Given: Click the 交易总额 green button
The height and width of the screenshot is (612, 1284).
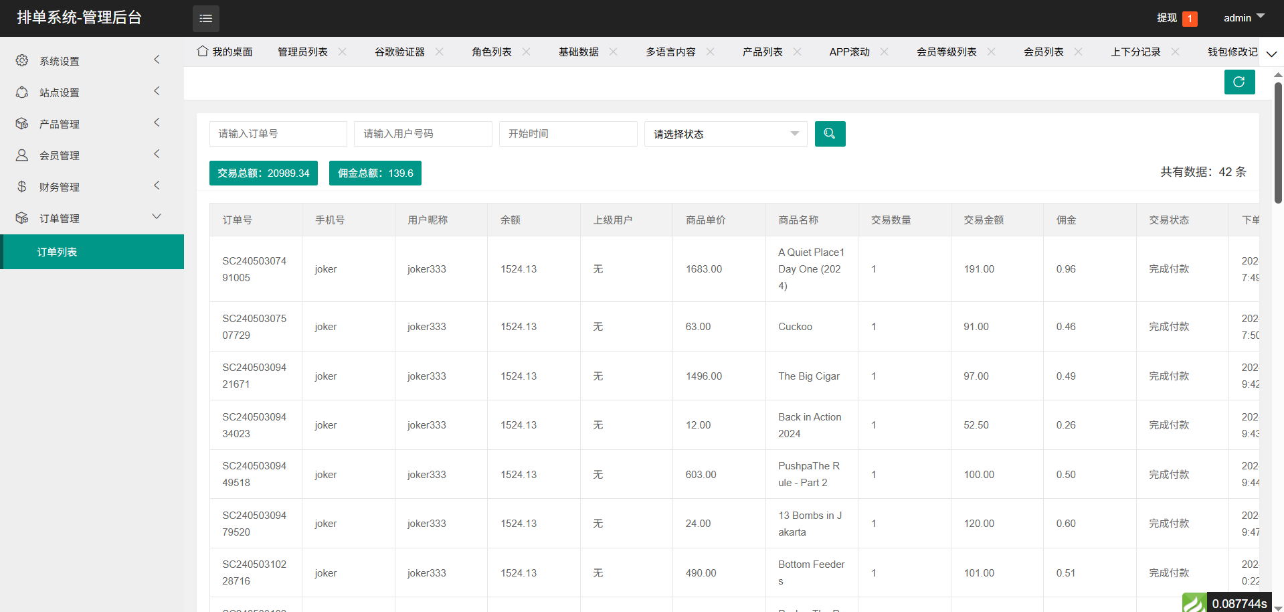Looking at the screenshot, I should (x=263, y=173).
